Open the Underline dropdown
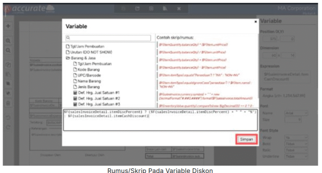 [x=296, y=156]
